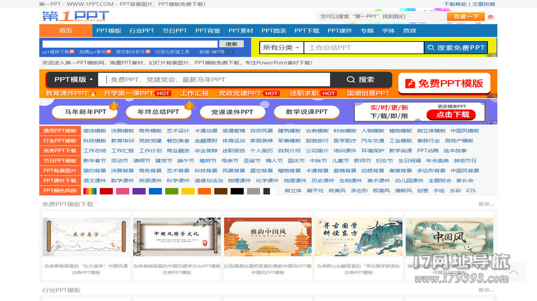537x301 pixels.
Task: Click 更多 next to 免费PPT模板下载
Action: pos(486,205)
